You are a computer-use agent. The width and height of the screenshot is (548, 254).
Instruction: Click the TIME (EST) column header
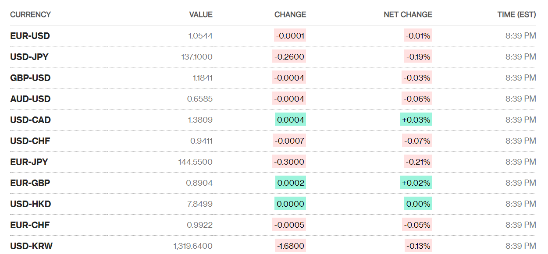click(516, 14)
